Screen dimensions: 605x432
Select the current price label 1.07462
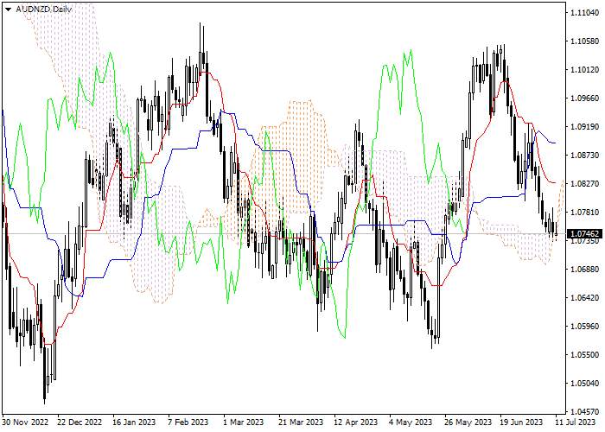pos(584,233)
